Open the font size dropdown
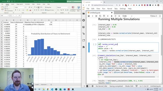Screen dimensions: 163x91 28,7
